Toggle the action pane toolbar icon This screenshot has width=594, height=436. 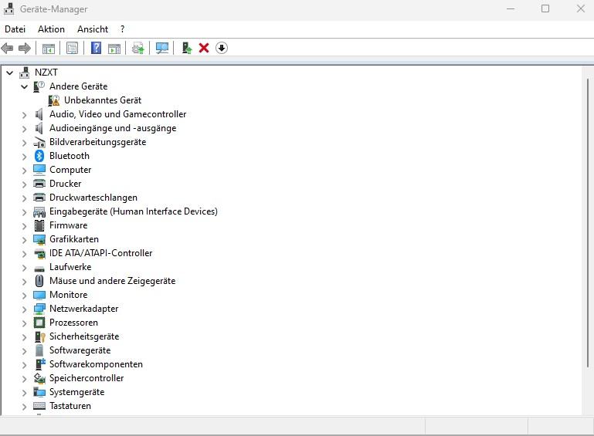click(x=114, y=48)
